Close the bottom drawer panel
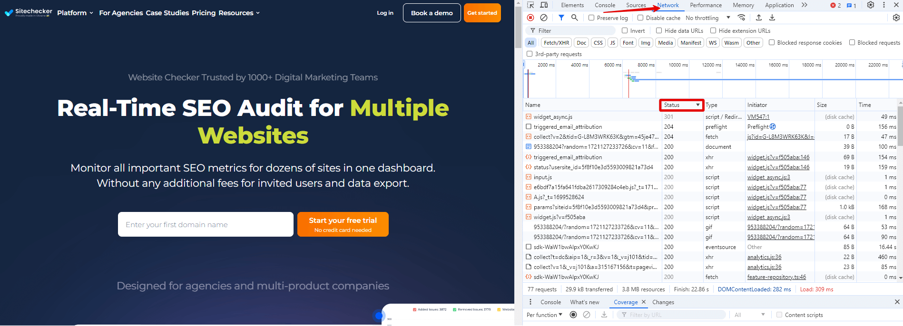903x326 pixels. point(897,302)
